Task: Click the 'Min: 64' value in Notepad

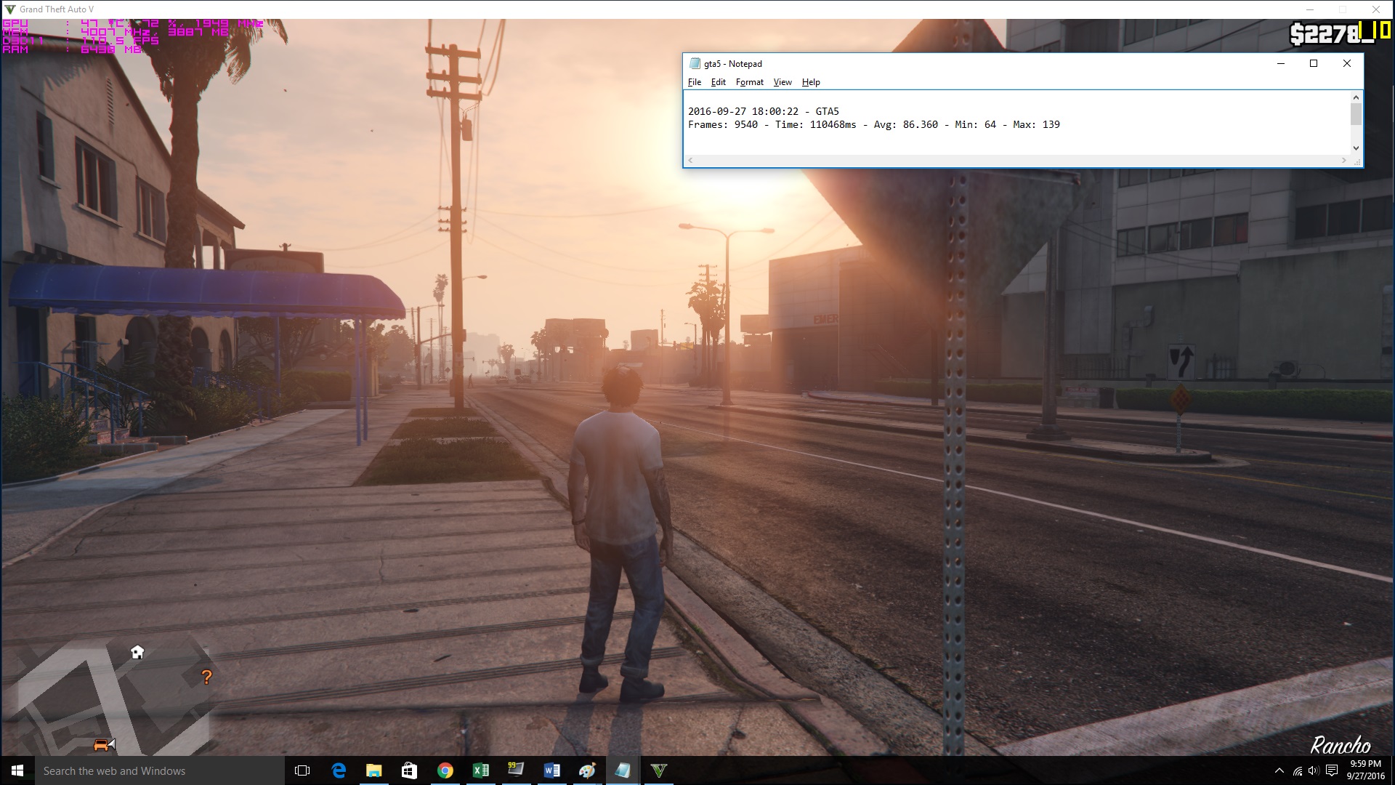Action: pyautogui.click(x=975, y=124)
